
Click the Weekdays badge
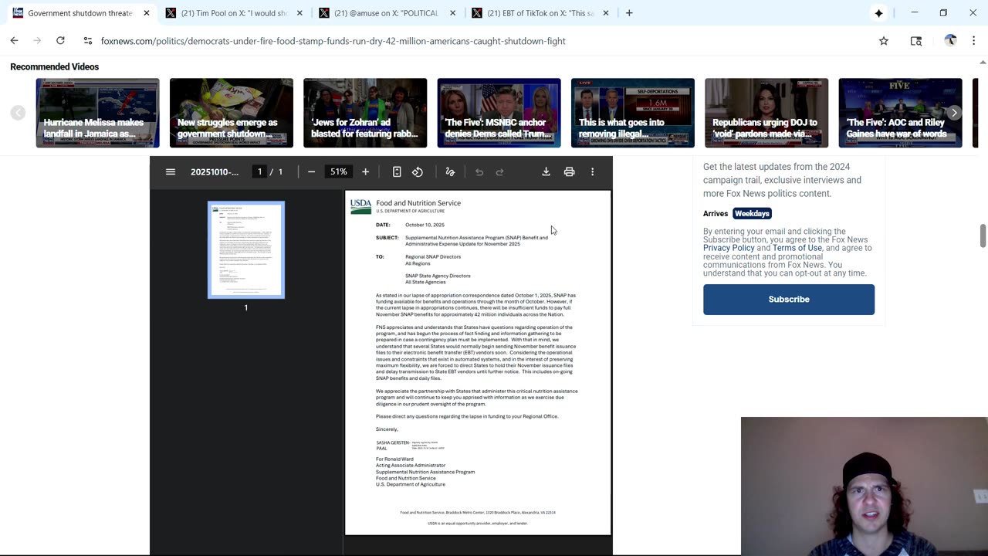(x=752, y=213)
